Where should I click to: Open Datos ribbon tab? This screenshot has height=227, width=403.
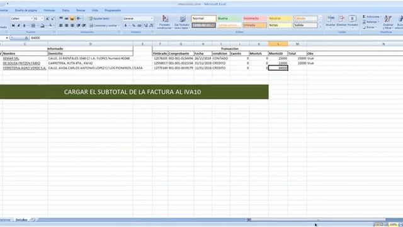[x=65, y=10]
